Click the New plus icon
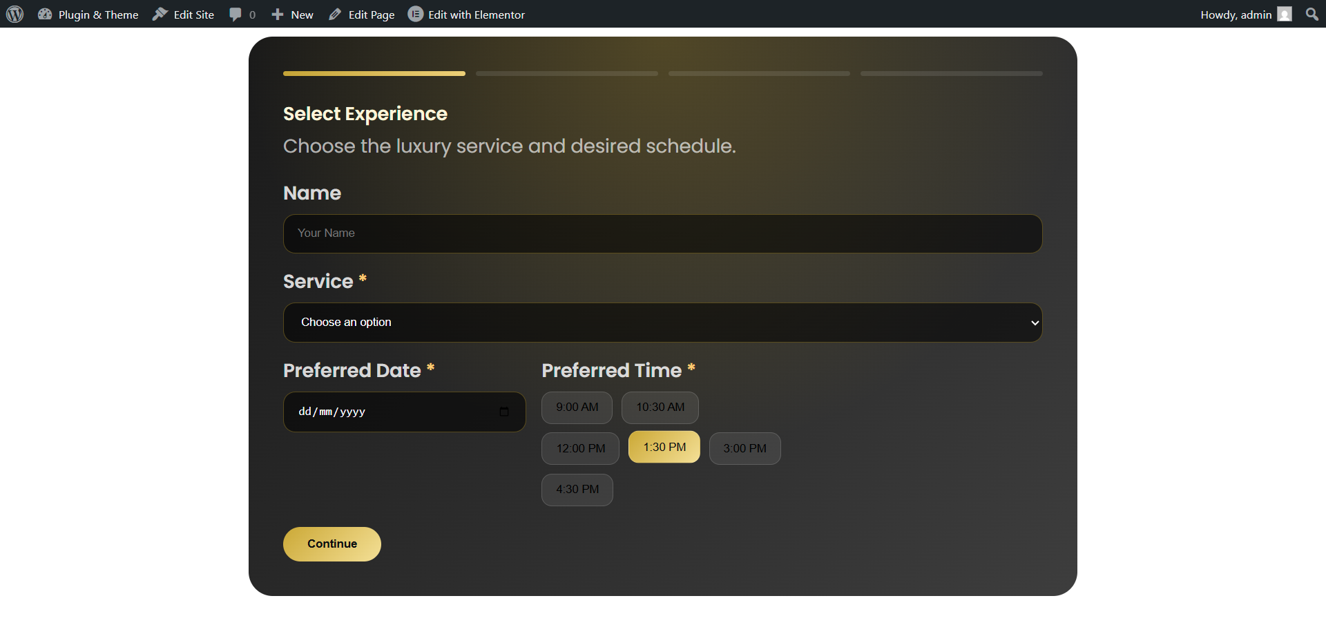Image resolution: width=1326 pixels, height=634 pixels. tap(278, 15)
